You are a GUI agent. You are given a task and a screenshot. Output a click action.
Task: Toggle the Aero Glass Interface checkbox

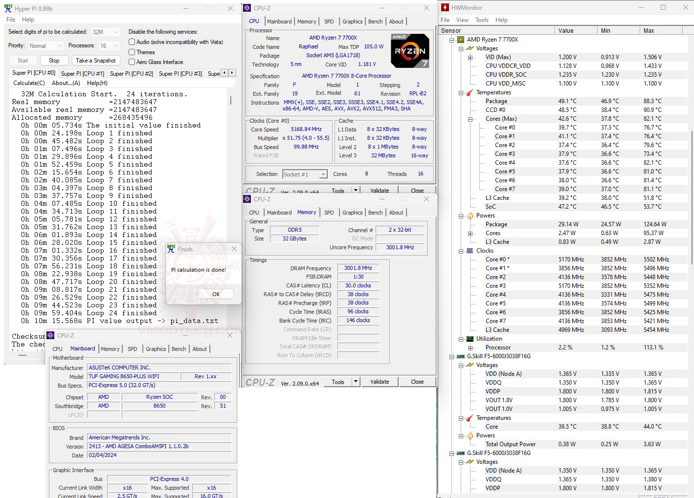132,62
